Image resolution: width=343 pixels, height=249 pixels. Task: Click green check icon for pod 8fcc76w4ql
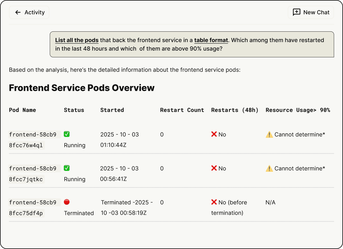[x=67, y=134]
